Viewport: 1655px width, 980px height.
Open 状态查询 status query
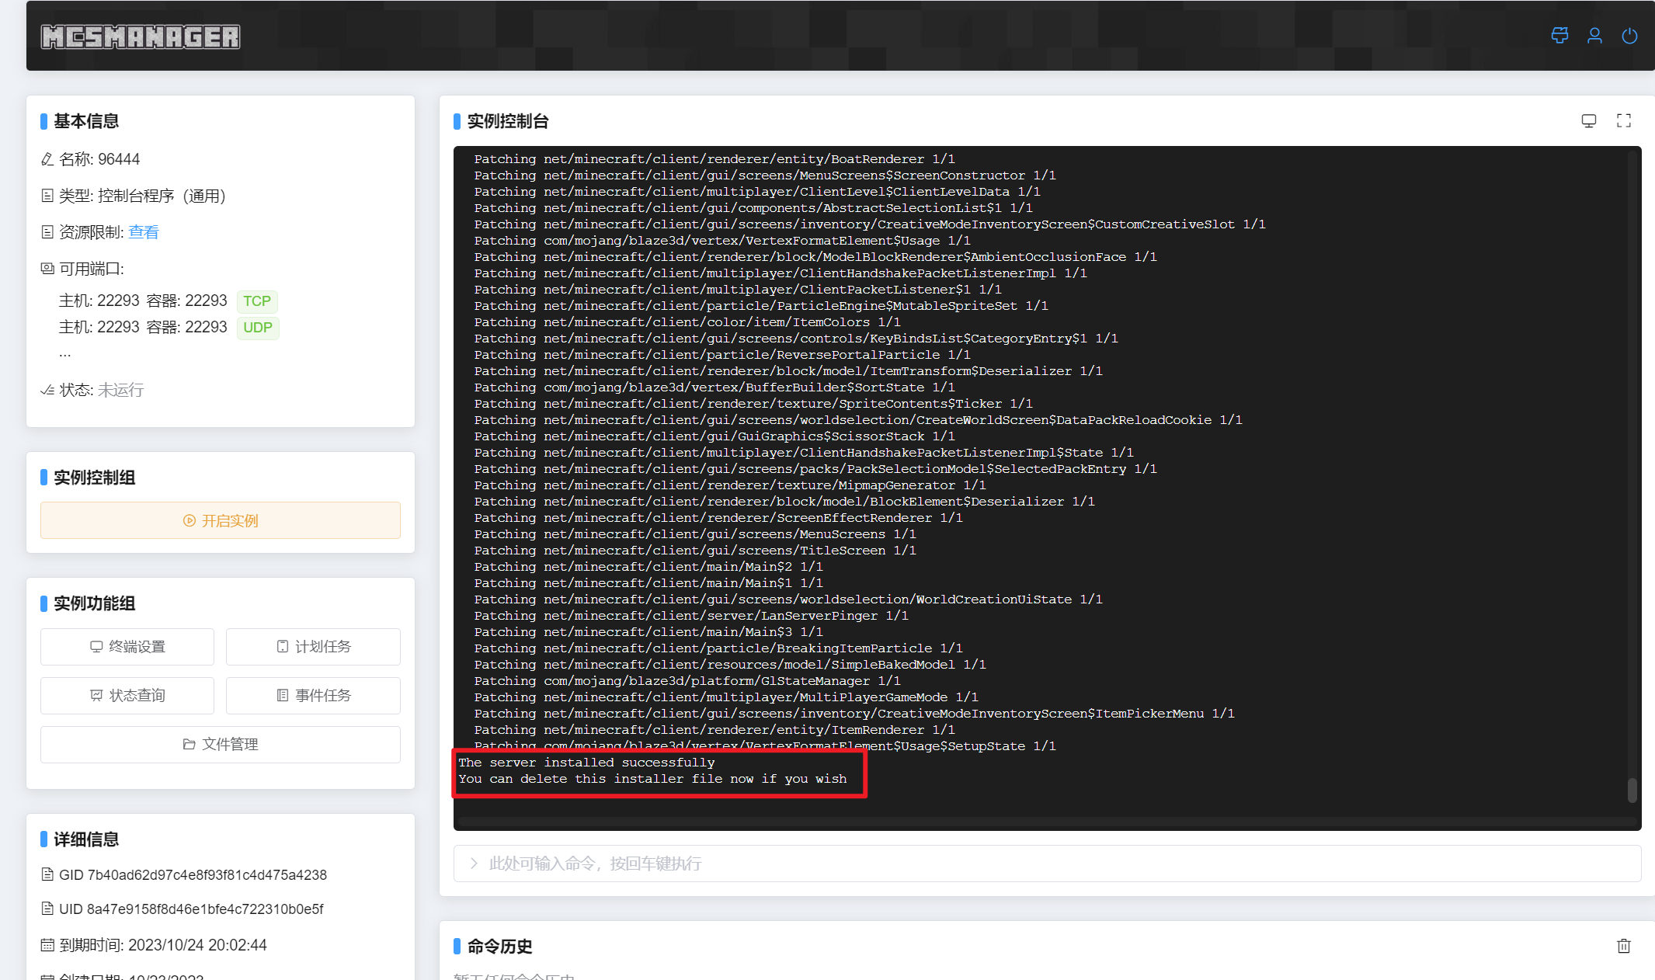pyautogui.click(x=127, y=696)
